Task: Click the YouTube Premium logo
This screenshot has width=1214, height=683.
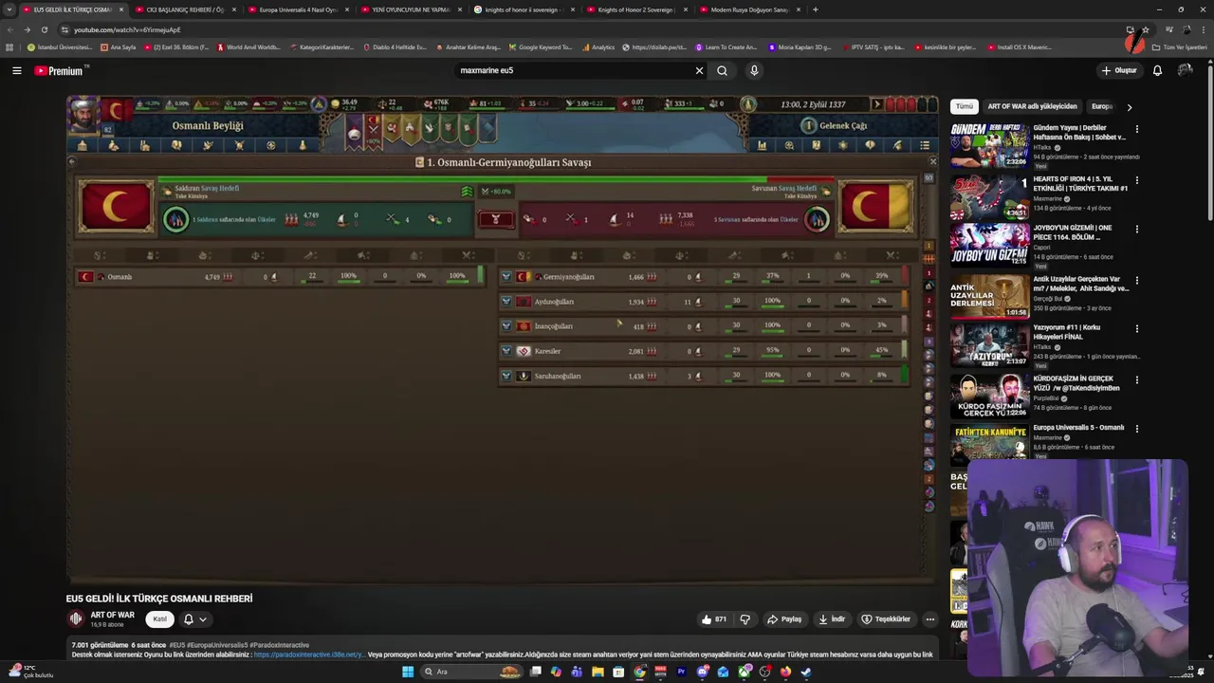Action: tap(59, 70)
